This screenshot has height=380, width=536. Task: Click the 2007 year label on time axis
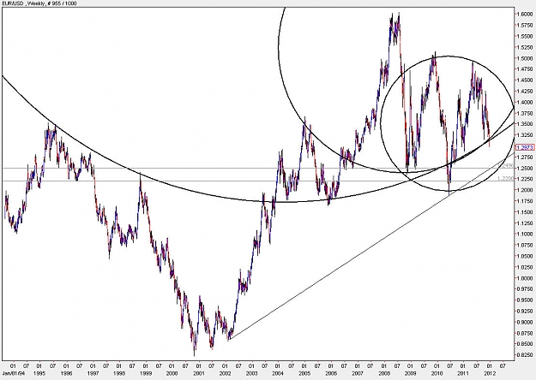(358, 373)
